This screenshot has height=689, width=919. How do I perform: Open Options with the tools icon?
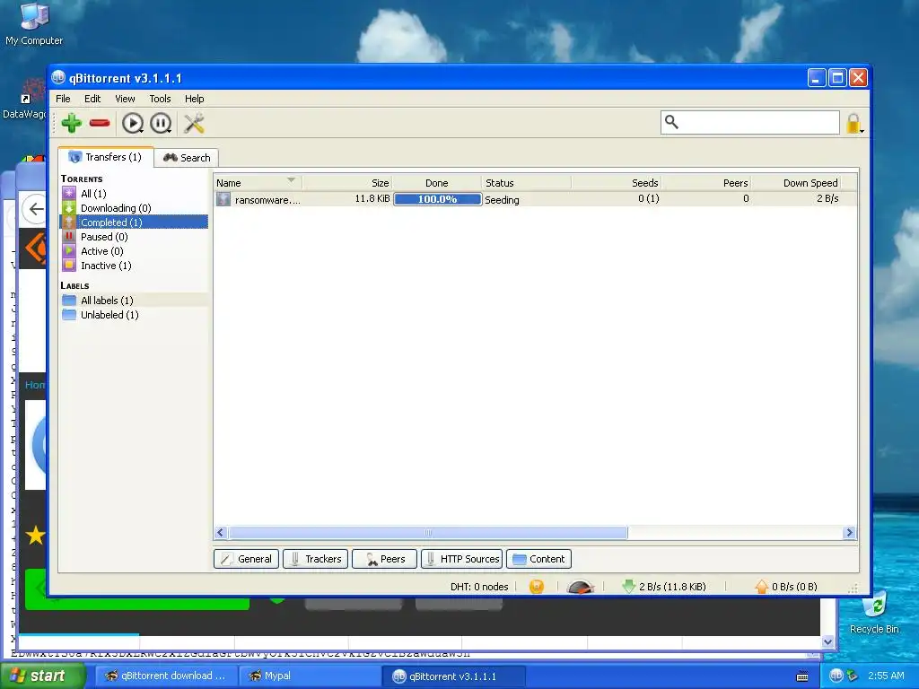pyautogui.click(x=194, y=123)
